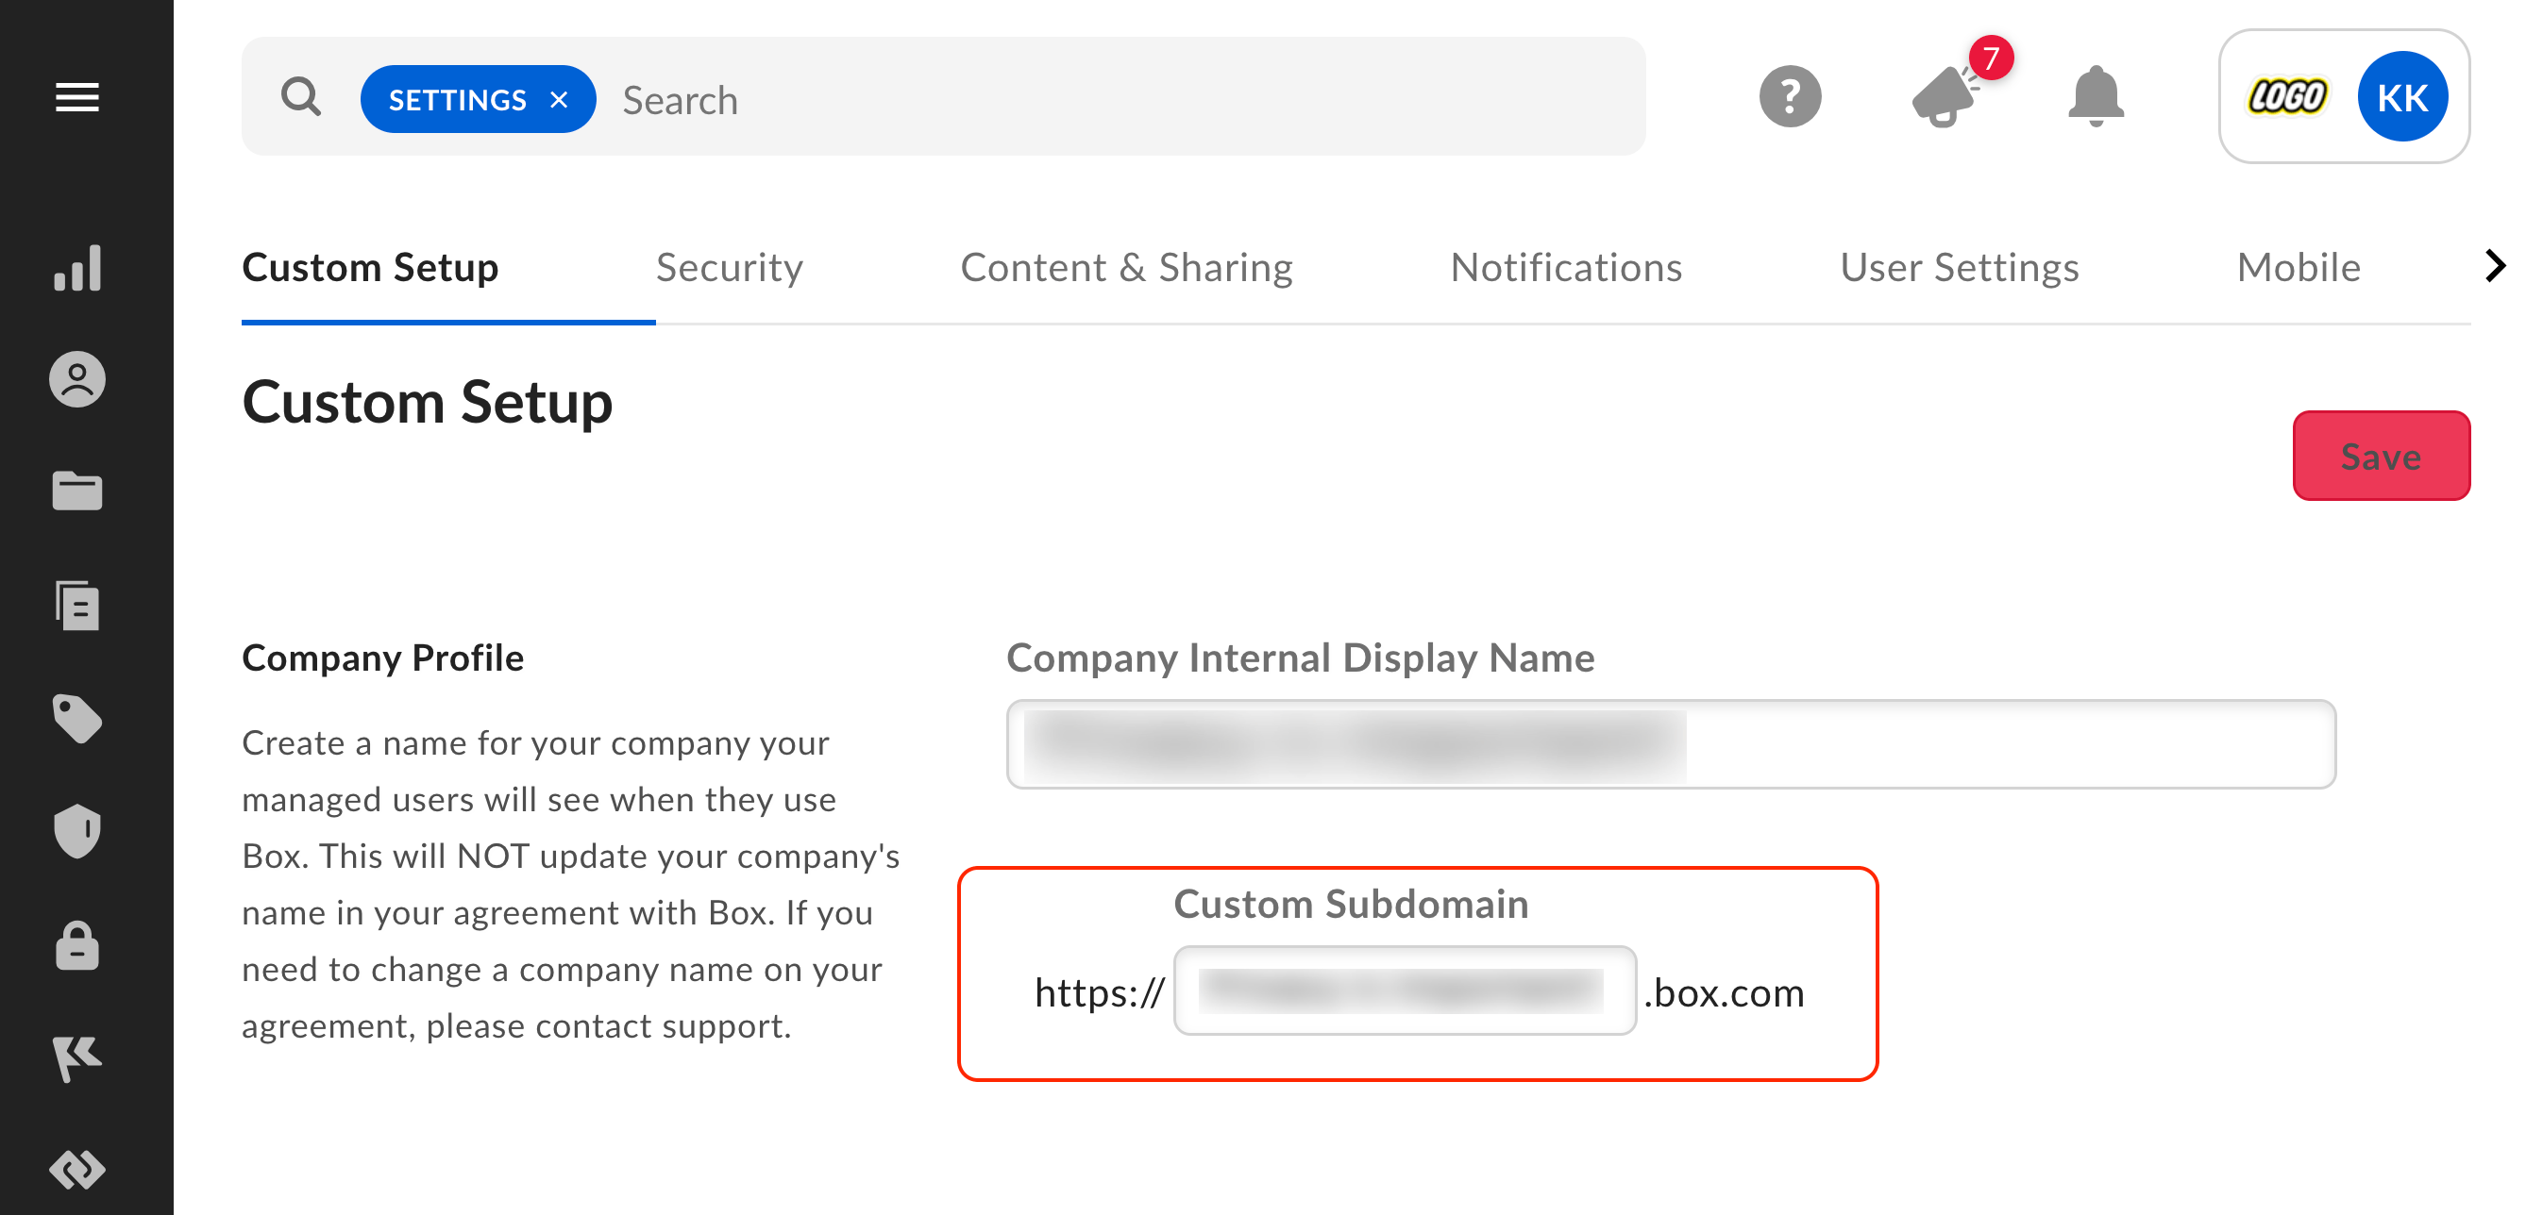The height and width of the screenshot is (1215, 2526).
Task: Open the shield icon in the sidebar
Action: [76, 831]
